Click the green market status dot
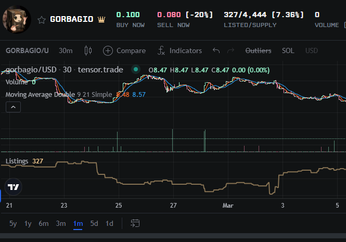Viewport: 346px width, 242px height. 136,70
